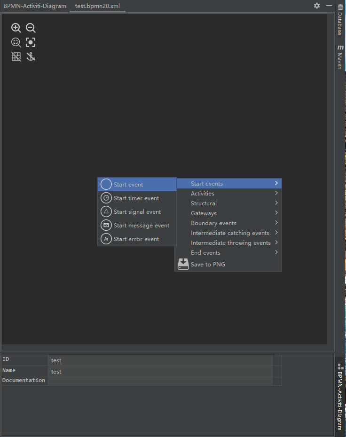Click the zoom in magnifier icon
The height and width of the screenshot is (437, 346).
pyautogui.click(x=16, y=28)
